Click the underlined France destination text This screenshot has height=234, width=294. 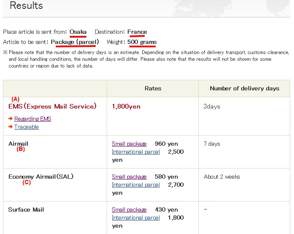pyautogui.click(x=137, y=32)
